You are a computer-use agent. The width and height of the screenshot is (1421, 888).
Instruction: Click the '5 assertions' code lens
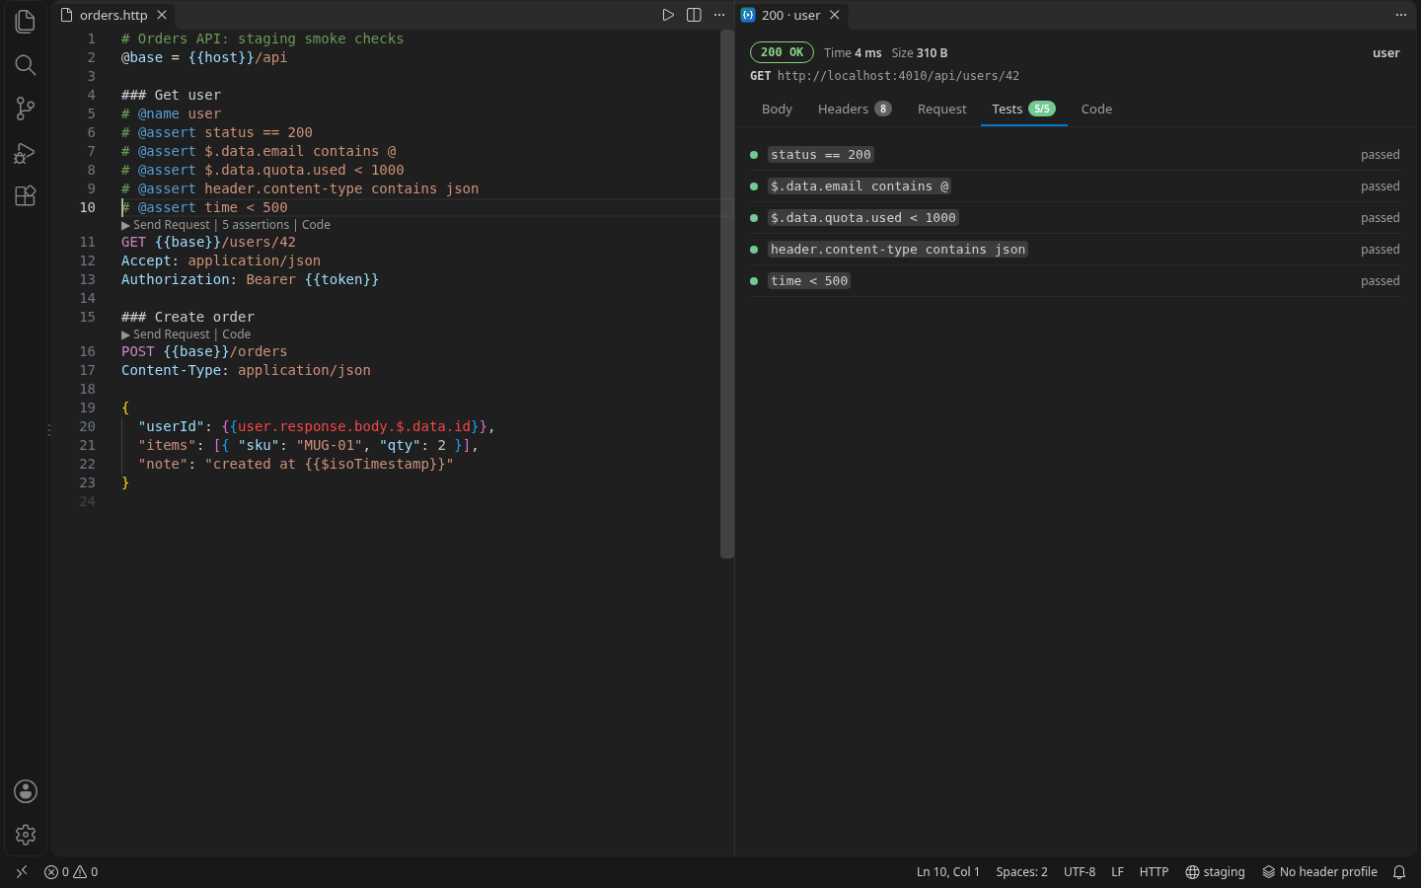coord(256,225)
